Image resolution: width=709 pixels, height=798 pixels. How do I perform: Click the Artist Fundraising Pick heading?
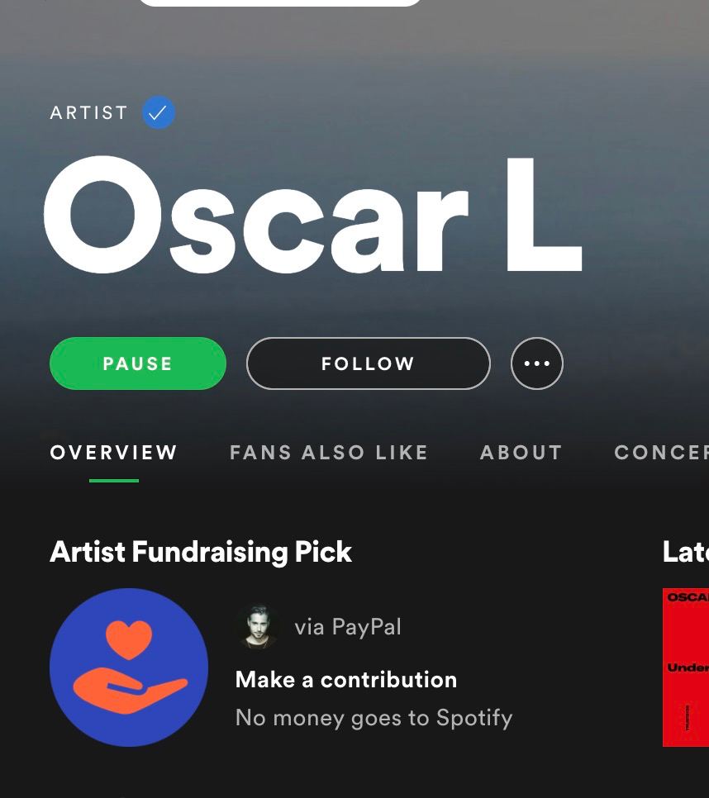201,552
